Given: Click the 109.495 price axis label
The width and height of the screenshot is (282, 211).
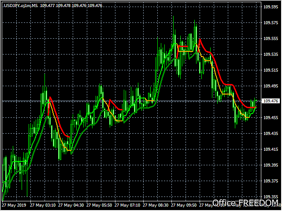Looking at the screenshot, I should [271, 86].
